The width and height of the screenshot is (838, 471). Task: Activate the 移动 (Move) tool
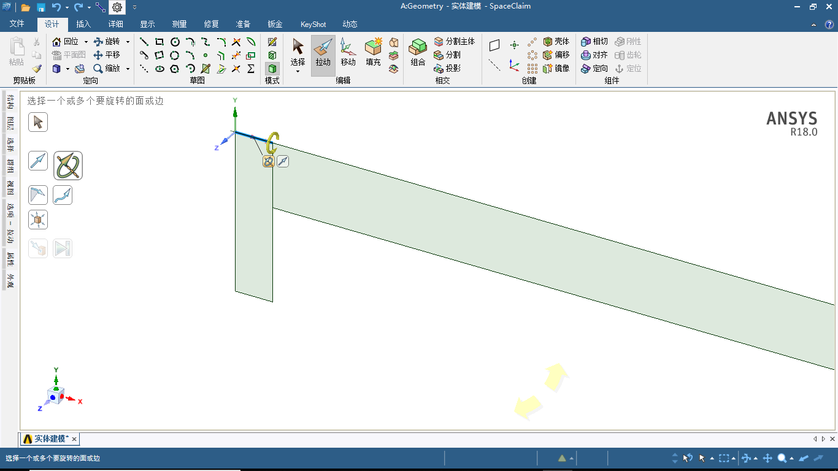pyautogui.click(x=348, y=54)
